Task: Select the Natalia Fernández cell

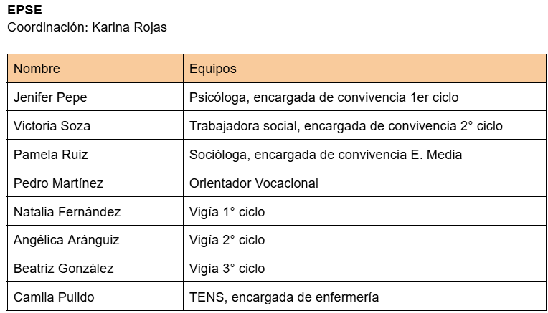Action: point(67,211)
